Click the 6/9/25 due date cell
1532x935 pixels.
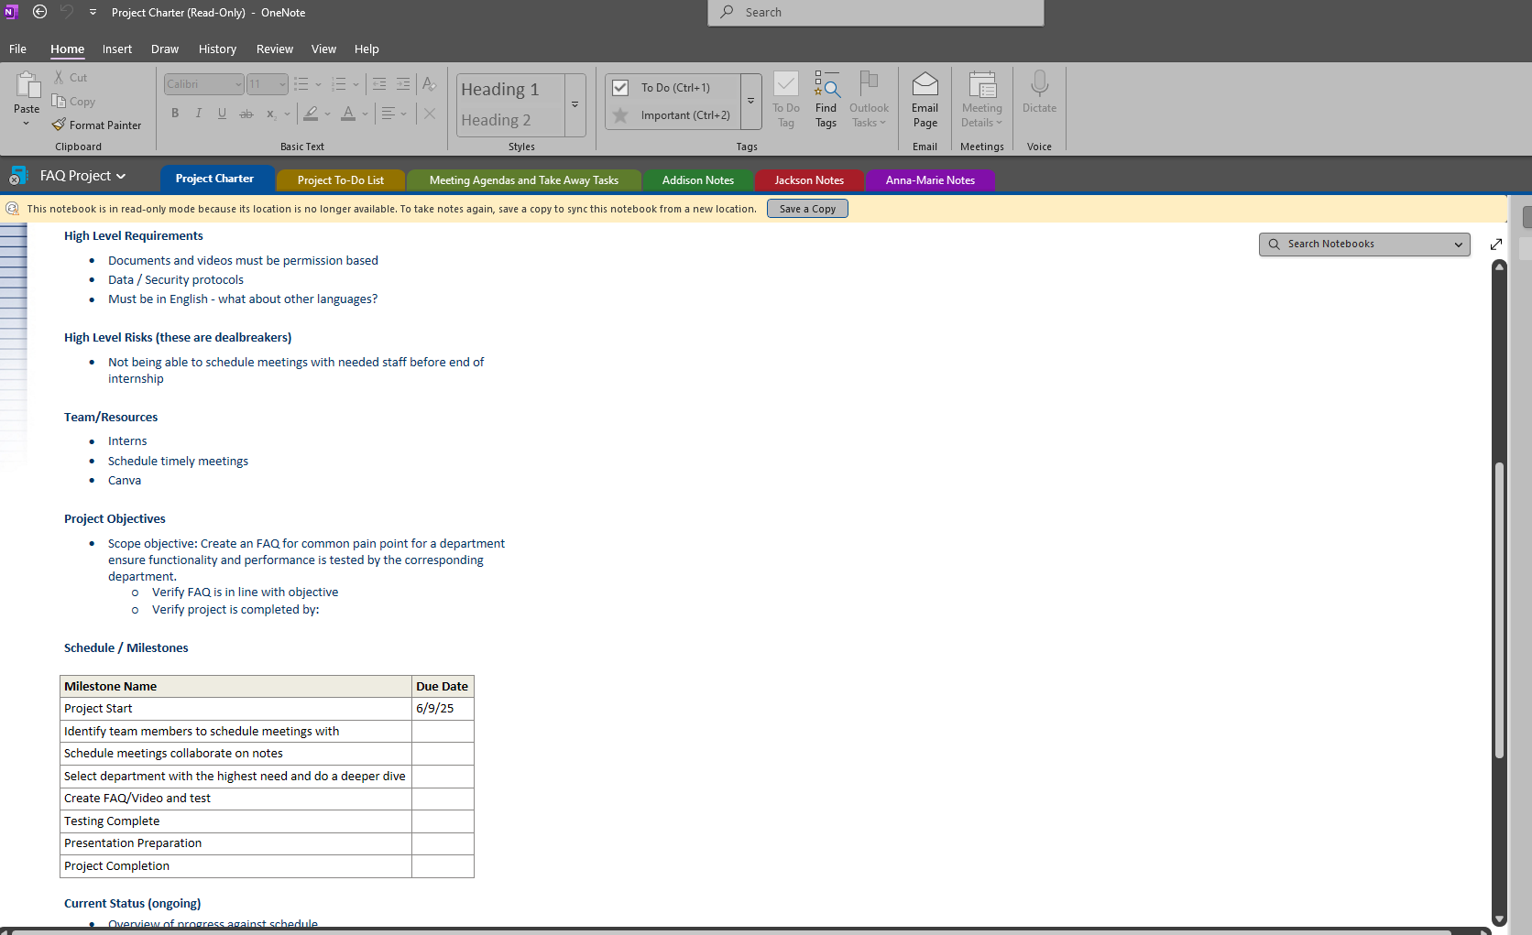[x=443, y=709]
